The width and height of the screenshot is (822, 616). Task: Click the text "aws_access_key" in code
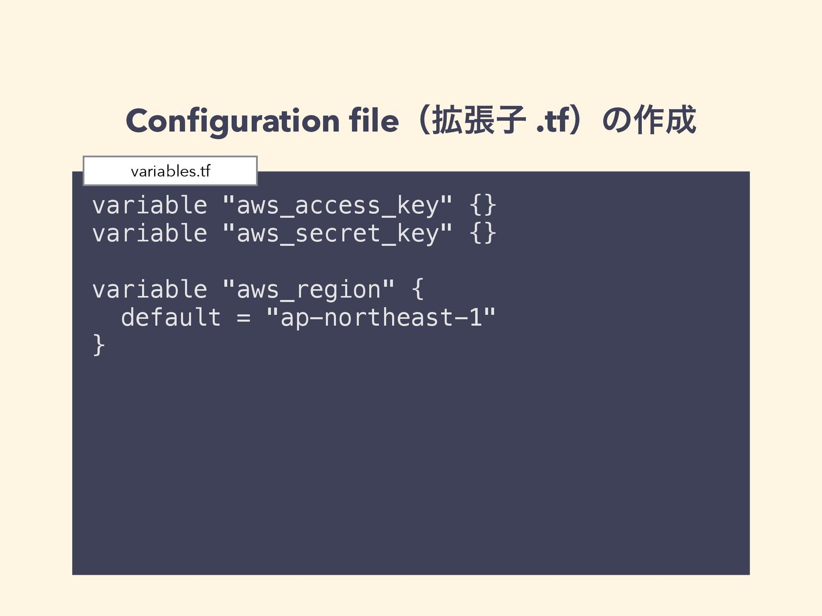338,205
